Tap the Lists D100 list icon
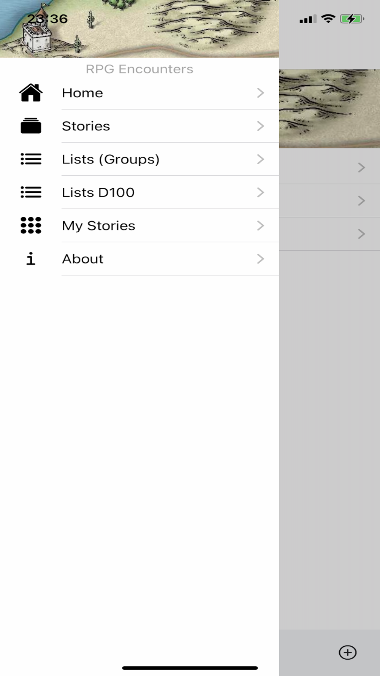 (x=31, y=192)
